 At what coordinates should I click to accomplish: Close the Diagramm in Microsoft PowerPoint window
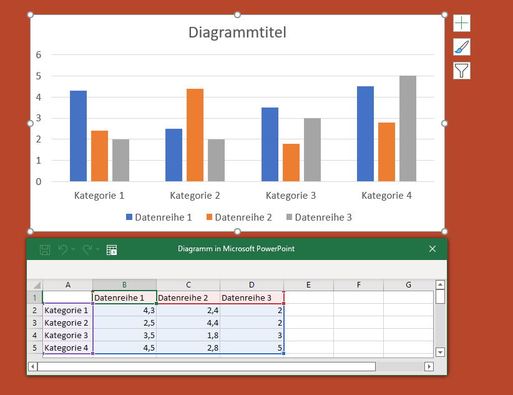[x=432, y=249]
